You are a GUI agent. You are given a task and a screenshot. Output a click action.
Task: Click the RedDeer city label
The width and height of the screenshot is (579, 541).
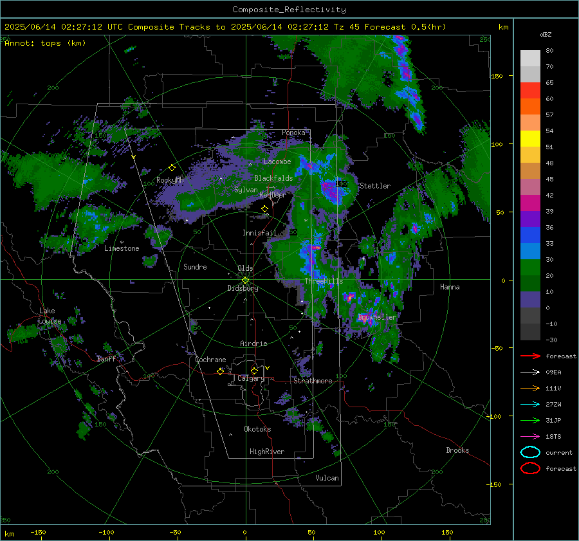pos(273,195)
